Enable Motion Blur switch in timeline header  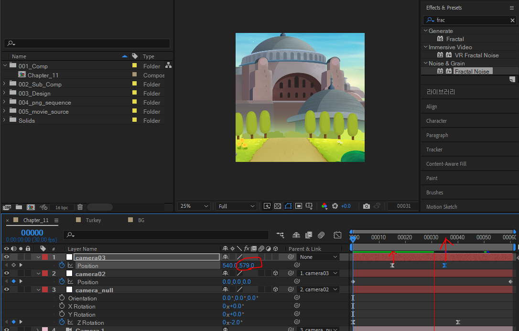click(x=321, y=235)
